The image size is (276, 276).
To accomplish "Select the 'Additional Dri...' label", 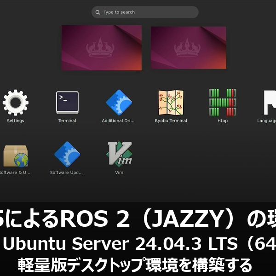I will [x=119, y=121].
